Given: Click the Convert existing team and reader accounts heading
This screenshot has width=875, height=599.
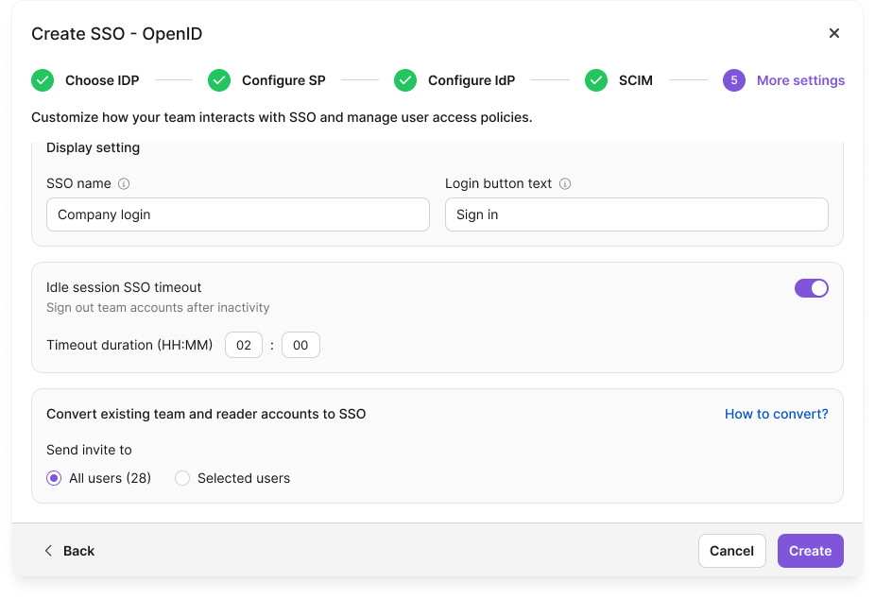Looking at the screenshot, I should (206, 414).
